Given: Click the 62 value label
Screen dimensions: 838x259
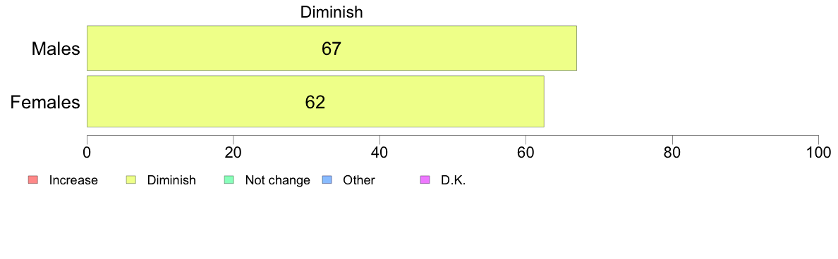Looking at the screenshot, I should coord(315,102).
